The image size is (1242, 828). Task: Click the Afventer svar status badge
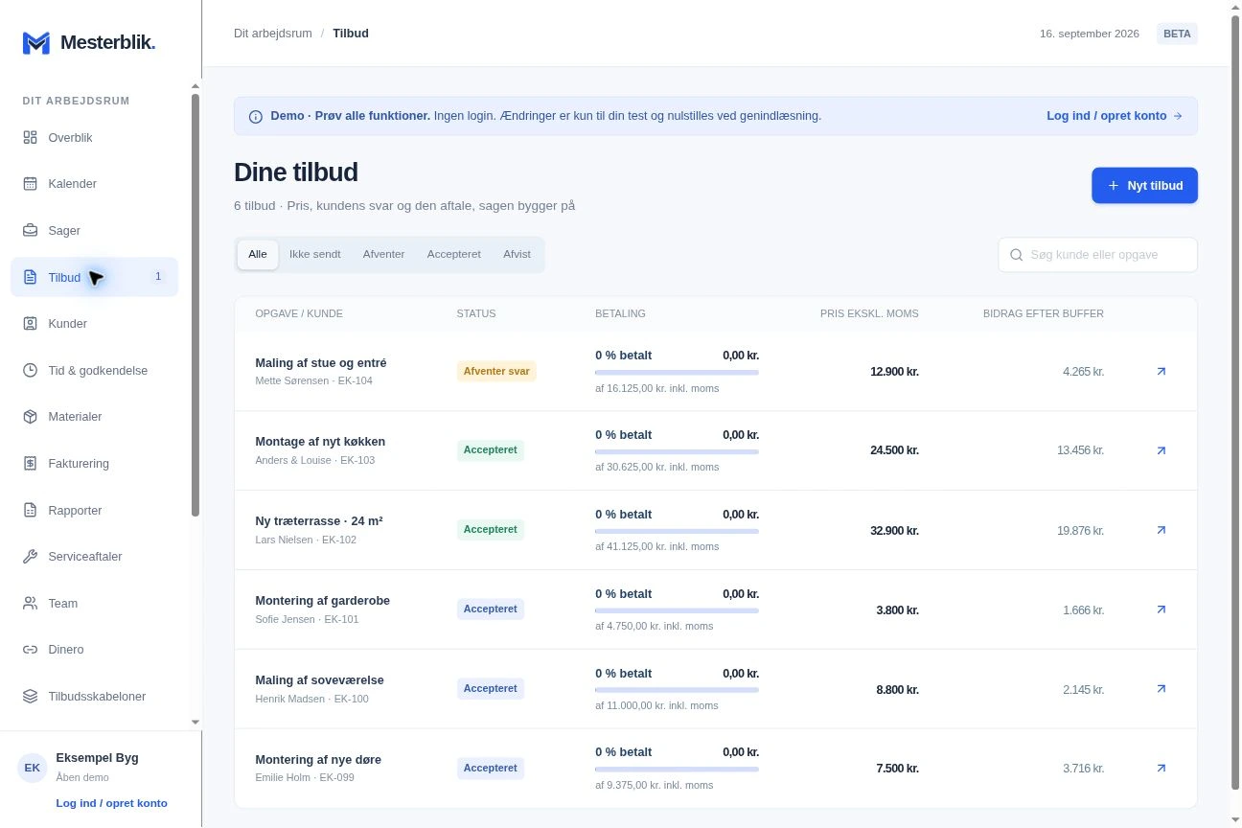click(x=496, y=371)
